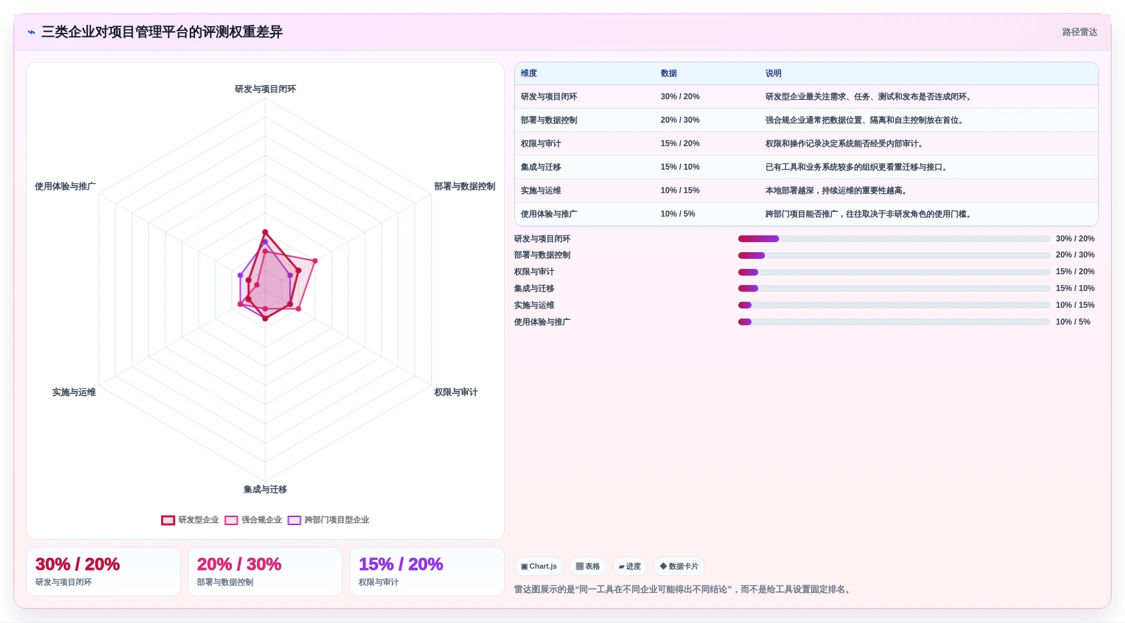Image resolution: width=1125 pixels, height=623 pixels.
Task: Click the footnote beginning 雷达图展示的是
Action: click(x=684, y=589)
